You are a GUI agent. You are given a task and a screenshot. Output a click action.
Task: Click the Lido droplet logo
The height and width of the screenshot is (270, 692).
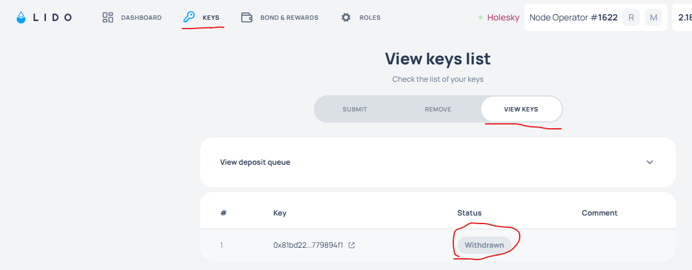[x=22, y=18]
